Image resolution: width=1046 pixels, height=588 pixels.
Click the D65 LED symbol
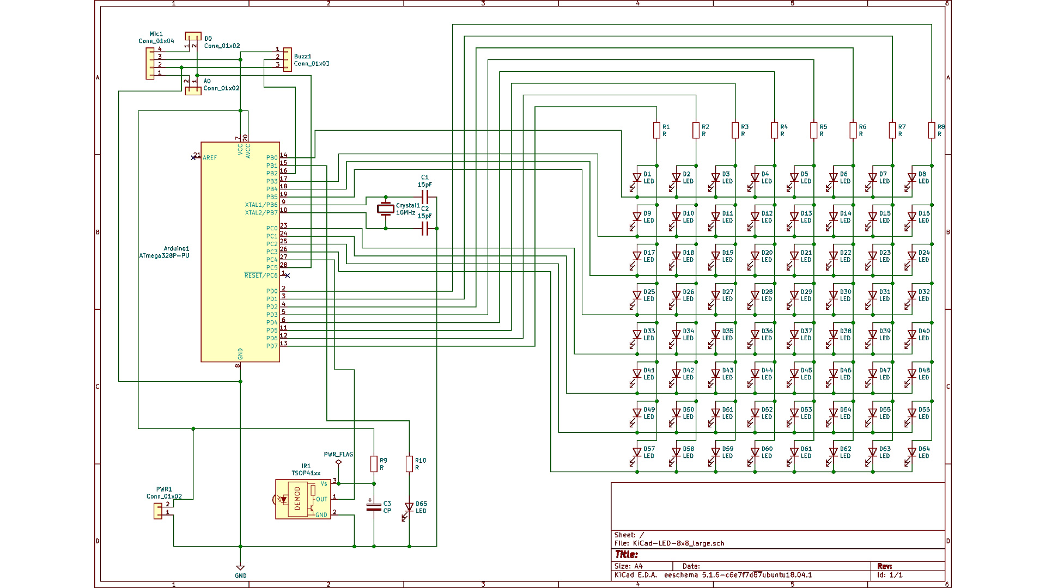pyautogui.click(x=409, y=507)
